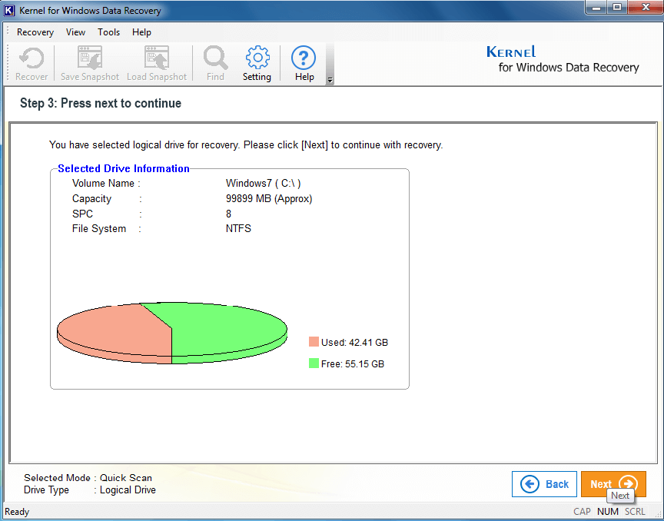
Task: Expand the toolbar overflow arrow
Action: pyautogui.click(x=330, y=80)
